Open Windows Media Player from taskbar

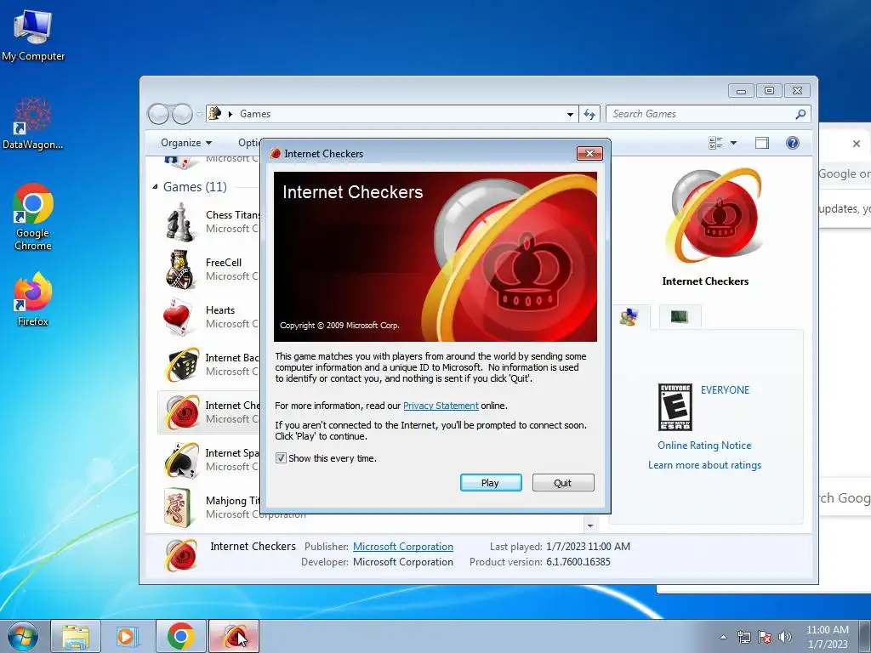point(126,636)
